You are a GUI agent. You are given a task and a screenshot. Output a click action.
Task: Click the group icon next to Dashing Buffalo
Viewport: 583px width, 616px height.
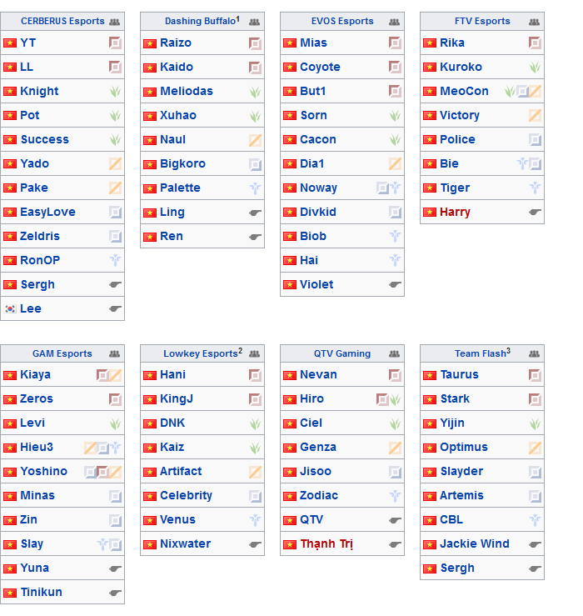(254, 22)
